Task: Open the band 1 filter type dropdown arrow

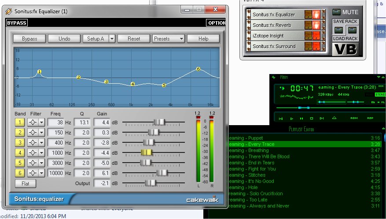Action: tap(42, 122)
